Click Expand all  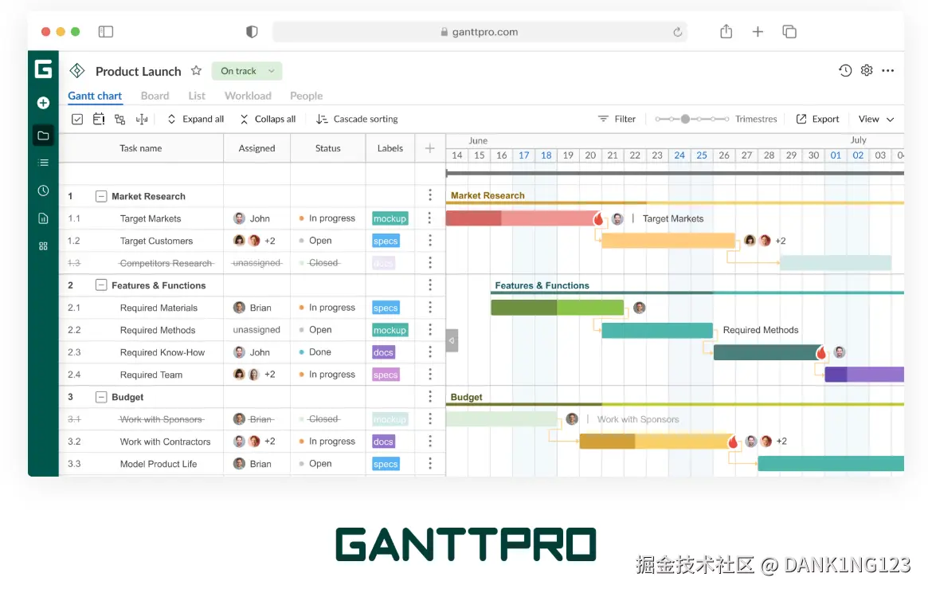pos(196,119)
